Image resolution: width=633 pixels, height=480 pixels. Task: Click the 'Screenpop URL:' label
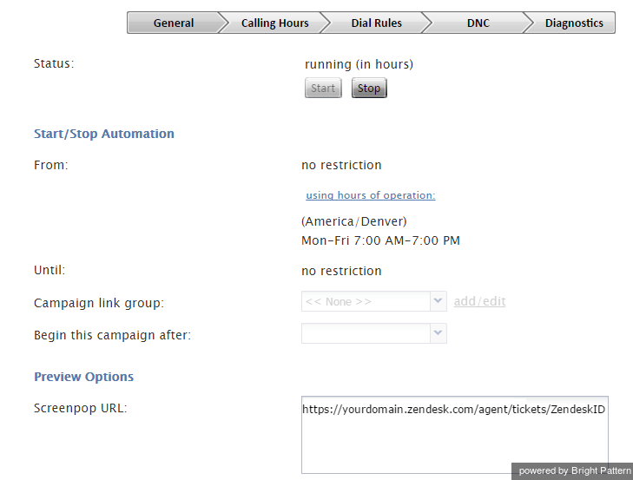81,408
